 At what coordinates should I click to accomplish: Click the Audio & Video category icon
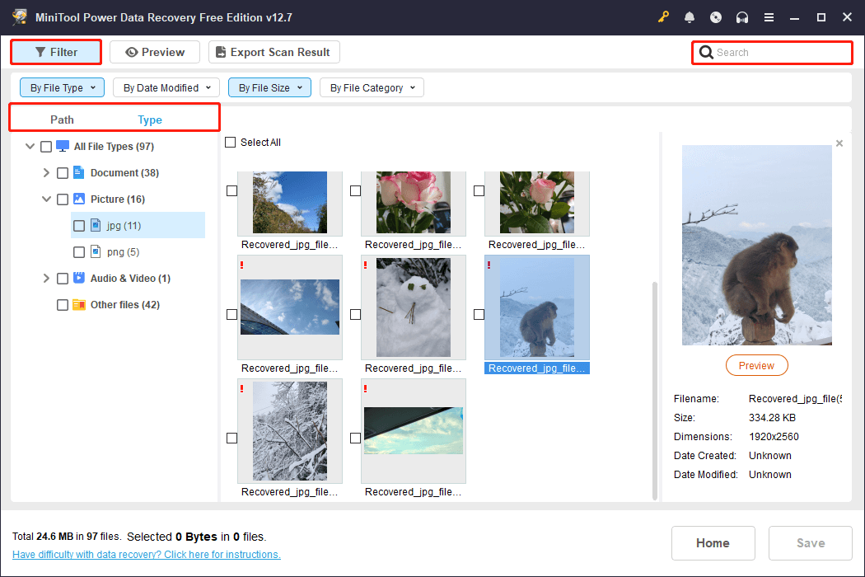[79, 278]
